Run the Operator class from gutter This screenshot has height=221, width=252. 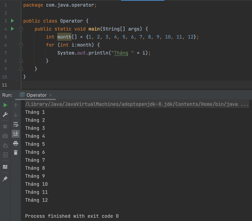12,21
